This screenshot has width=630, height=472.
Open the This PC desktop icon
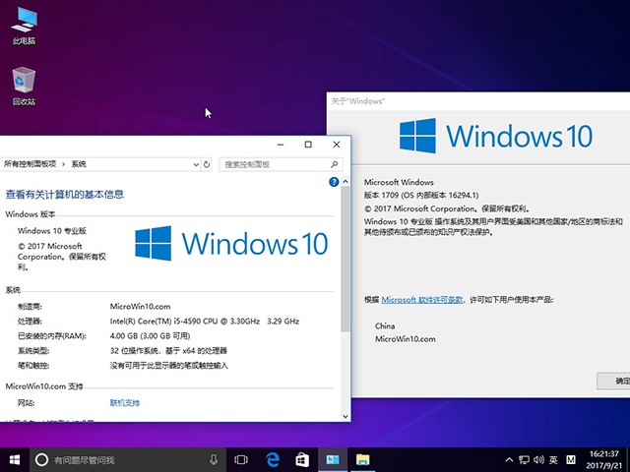(24, 26)
